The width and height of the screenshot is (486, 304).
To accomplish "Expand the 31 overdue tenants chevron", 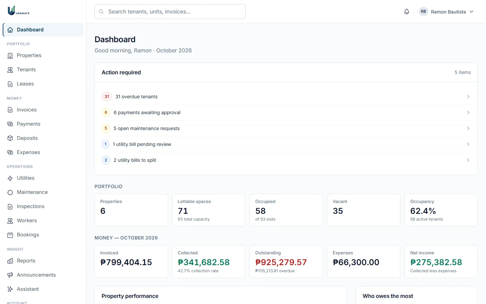I will tap(468, 97).
